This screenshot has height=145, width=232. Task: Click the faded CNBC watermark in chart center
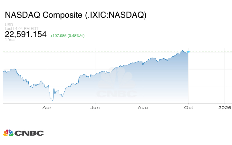point(116,84)
